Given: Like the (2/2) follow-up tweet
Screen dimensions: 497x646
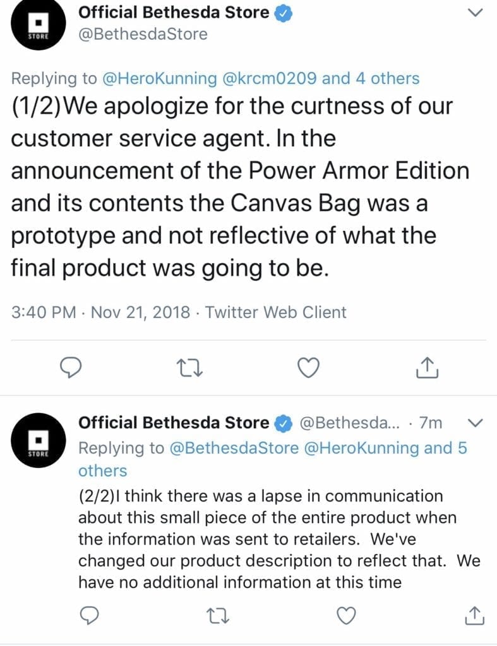Looking at the screenshot, I should point(346,616).
